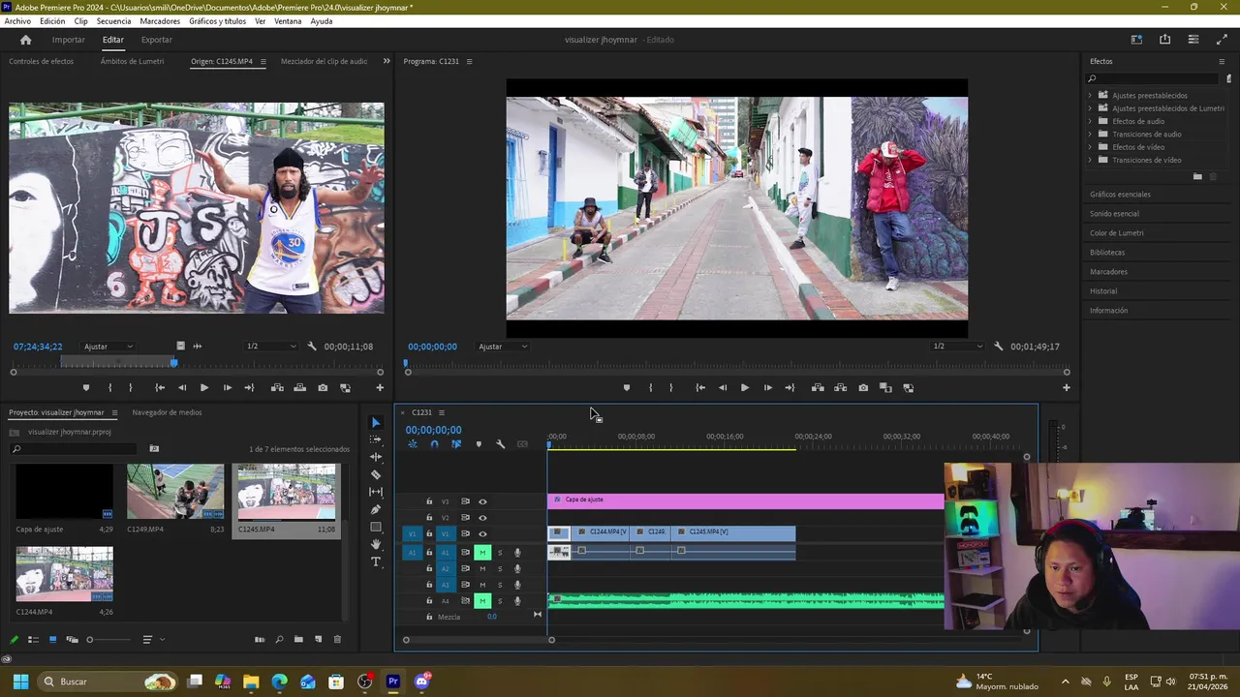Image resolution: width=1240 pixels, height=697 pixels.
Task: Open Program monitor 'Ajustar' zoom dropdown
Action: (x=502, y=347)
